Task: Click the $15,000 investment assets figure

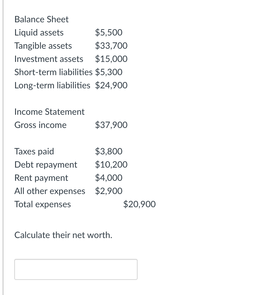Action: point(111,59)
